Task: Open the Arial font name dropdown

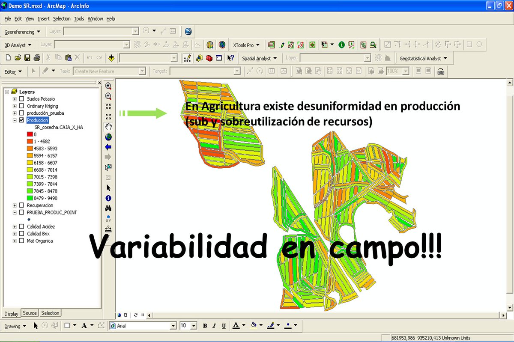Action: (173, 326)
